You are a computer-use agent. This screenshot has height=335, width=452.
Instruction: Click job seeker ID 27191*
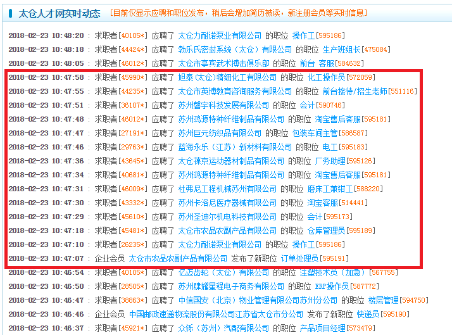click(132, 133)
